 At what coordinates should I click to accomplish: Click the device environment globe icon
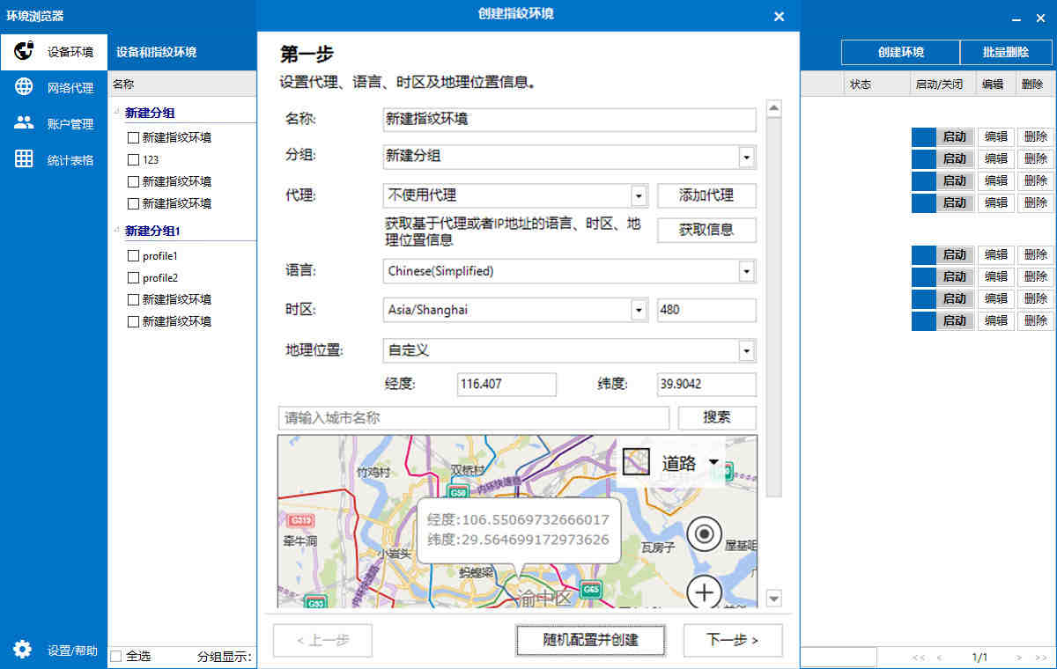24,51
